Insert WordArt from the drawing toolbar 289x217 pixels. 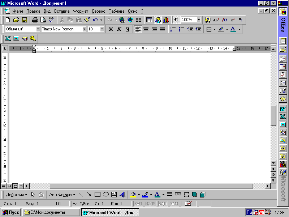tap(122, 195)
